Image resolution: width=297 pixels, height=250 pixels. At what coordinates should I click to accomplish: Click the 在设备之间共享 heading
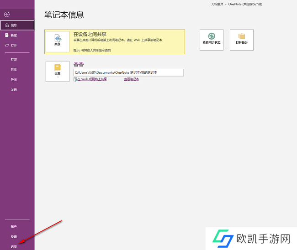click(x=90, y=34)
